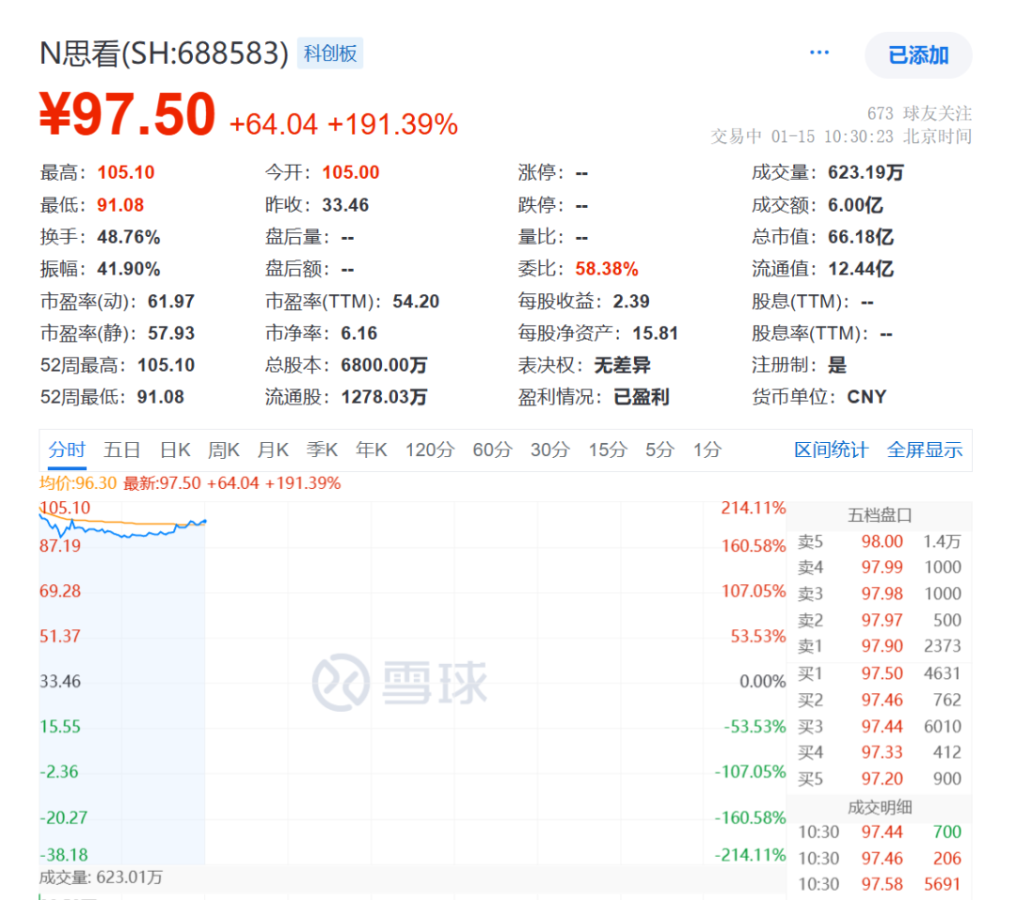
Task: Select the 30分 interval tab
Action: tap(549, 450)
